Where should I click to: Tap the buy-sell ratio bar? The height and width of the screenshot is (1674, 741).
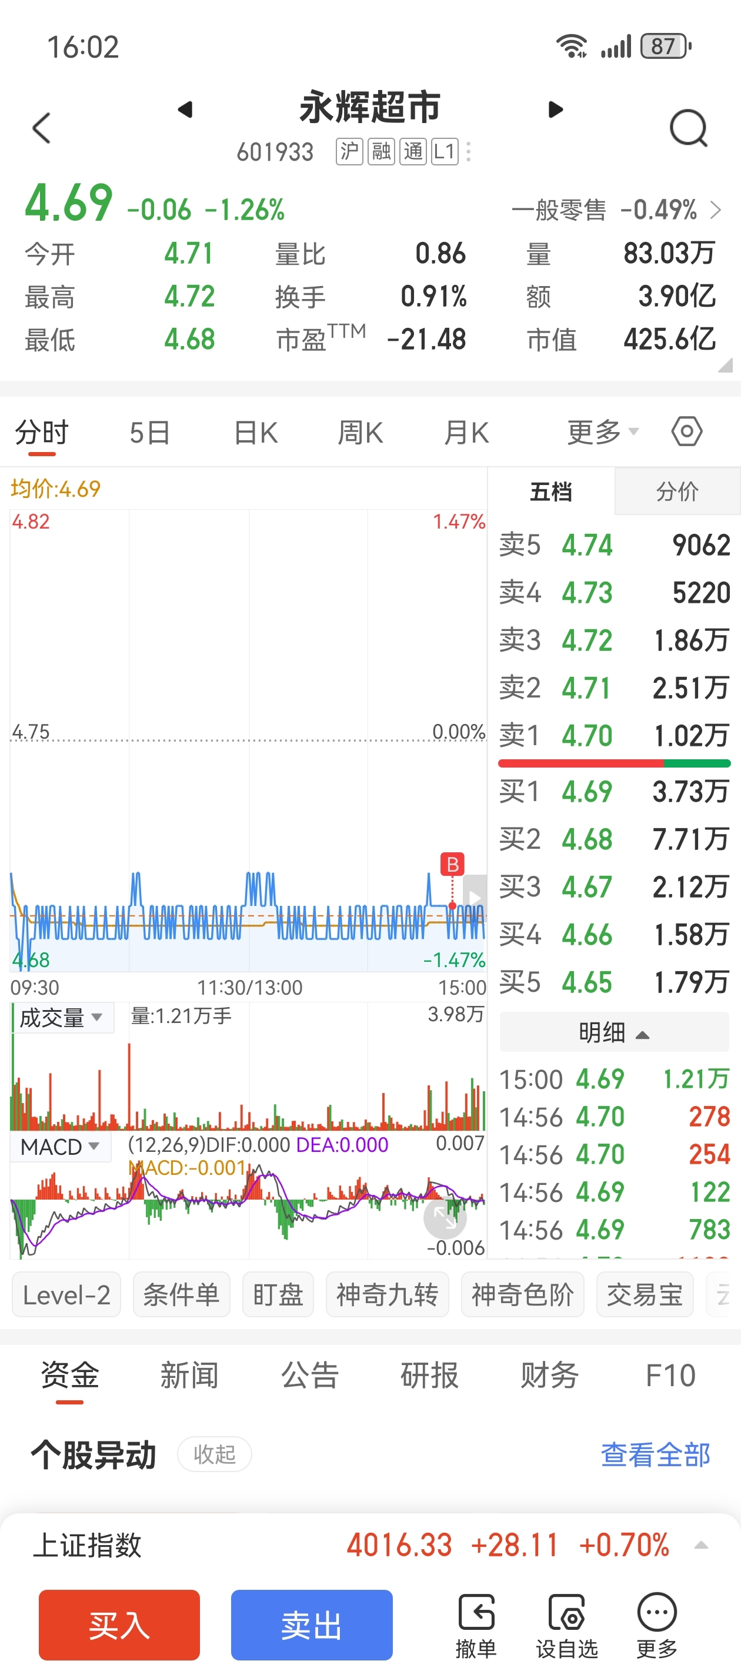click(x=614, y=763)
